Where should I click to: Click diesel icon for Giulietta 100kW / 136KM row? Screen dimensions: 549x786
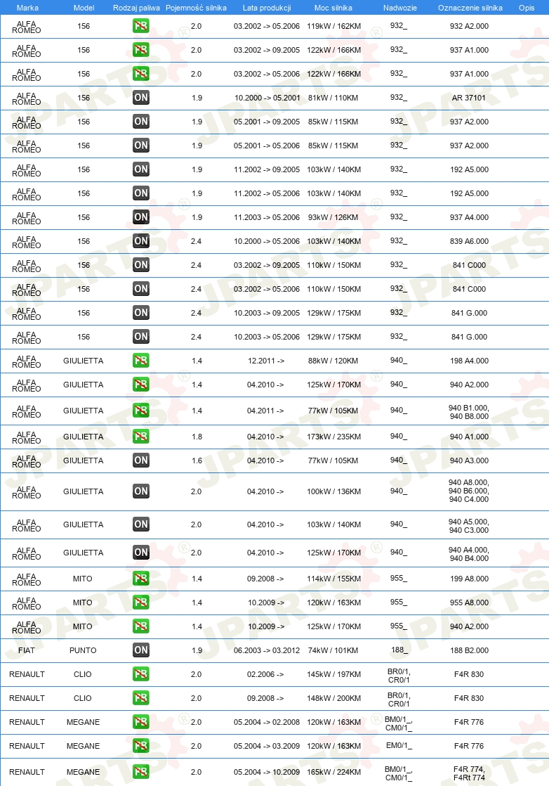click(141, 491)
